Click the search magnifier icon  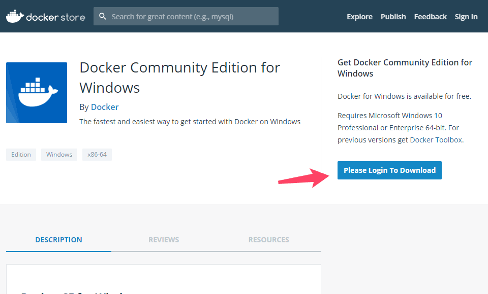(x=102, y=16)
